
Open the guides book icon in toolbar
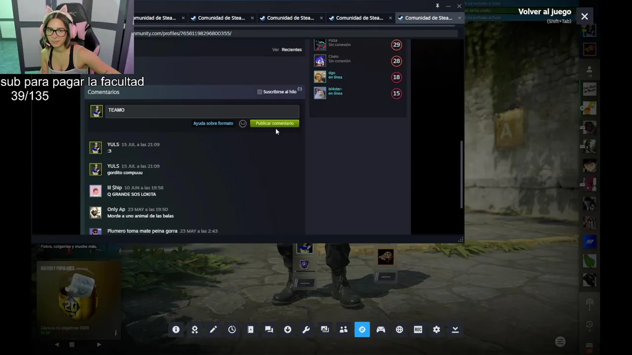(x=250, y=329)
